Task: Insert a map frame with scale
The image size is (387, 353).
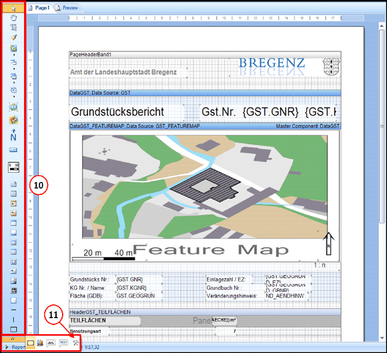Action: click(x=13, y=107)
